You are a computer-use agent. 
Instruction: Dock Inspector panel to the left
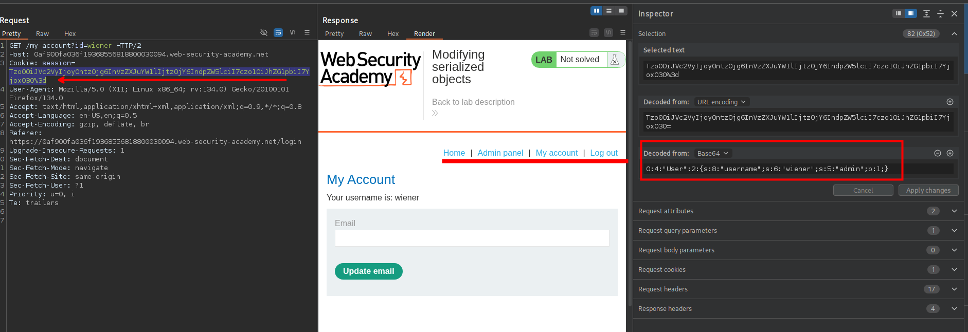pyautogui.click(x=899, y=14)
